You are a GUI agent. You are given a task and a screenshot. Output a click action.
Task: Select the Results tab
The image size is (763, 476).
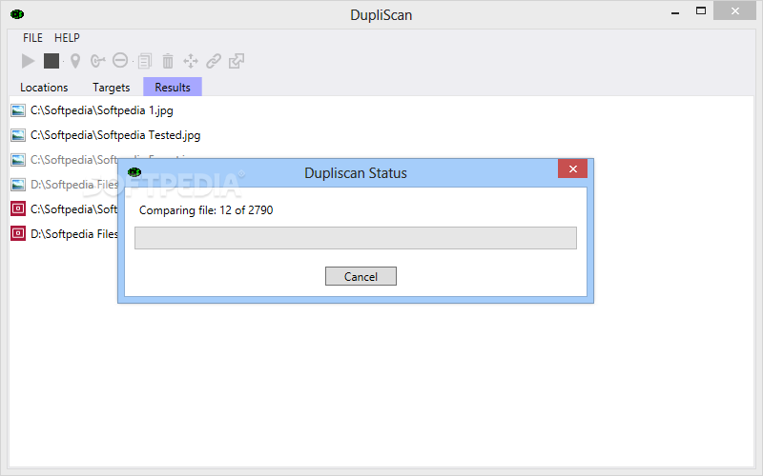[x=173, y=87]
